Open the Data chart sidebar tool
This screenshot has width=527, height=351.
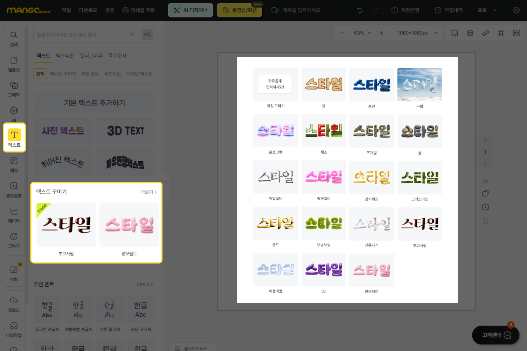14,215
